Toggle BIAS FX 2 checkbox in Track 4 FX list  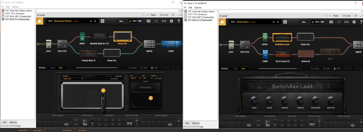tap(186, 20)
